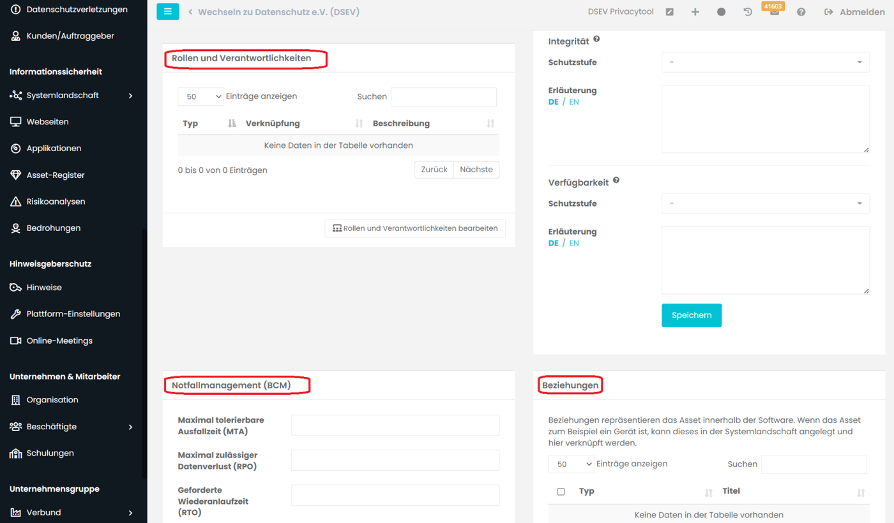Open the mail inbox with 41603 badge
894x523 pixels.
[x=774, y=12]
